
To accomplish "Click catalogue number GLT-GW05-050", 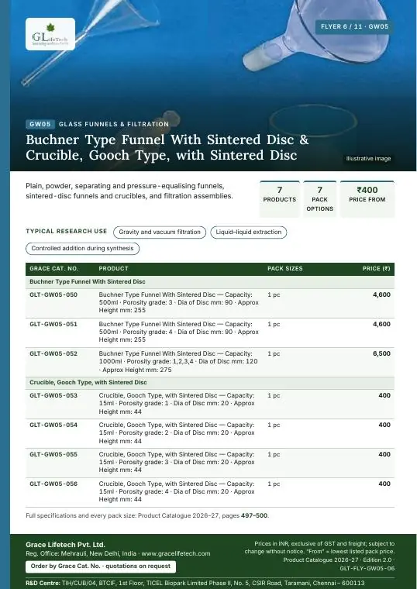I will pyautogui.click(x=53, y=294).
